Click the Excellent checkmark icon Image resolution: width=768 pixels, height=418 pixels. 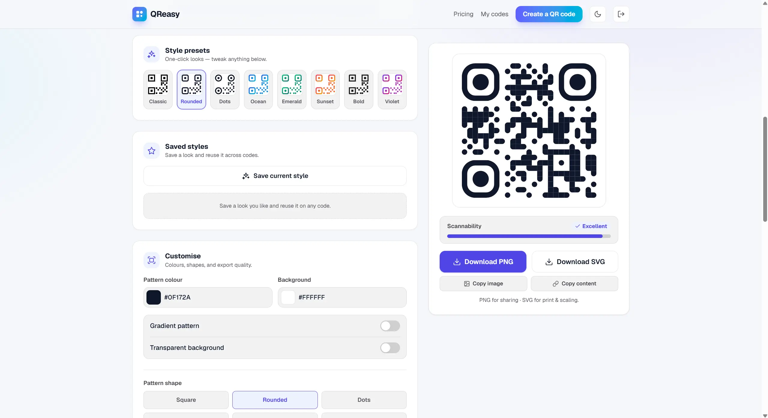tap(577, 226)
